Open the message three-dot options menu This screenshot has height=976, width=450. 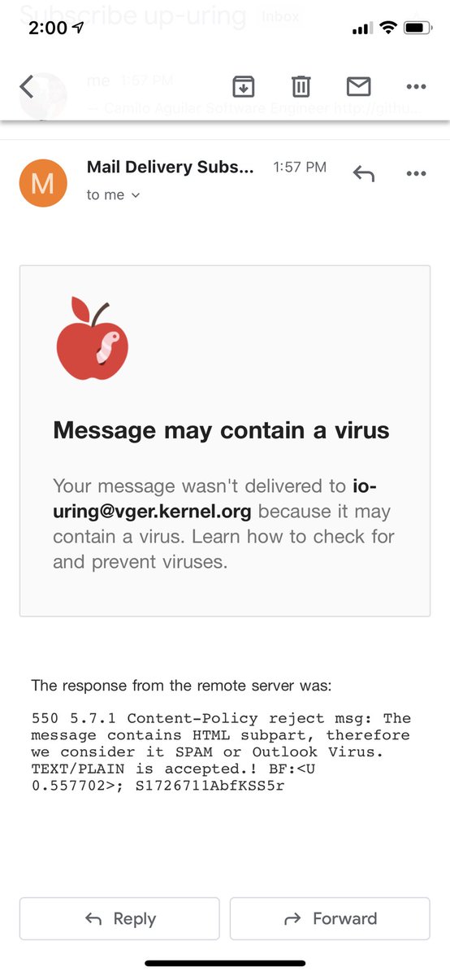416,173
